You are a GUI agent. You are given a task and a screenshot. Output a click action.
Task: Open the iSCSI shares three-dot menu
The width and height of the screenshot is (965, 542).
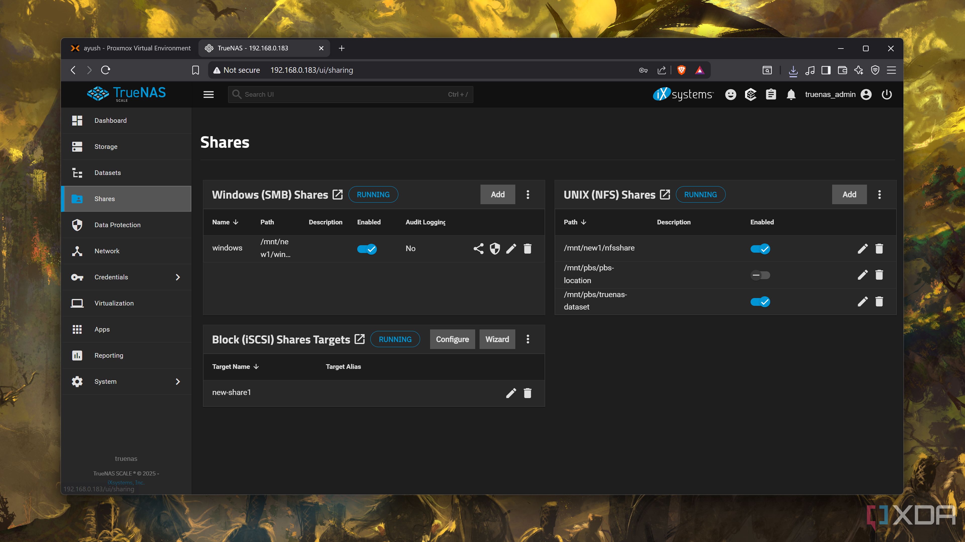(528, 339)
